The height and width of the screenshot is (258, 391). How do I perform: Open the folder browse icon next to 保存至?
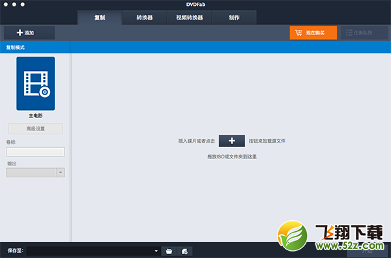(x=169, y=251)
